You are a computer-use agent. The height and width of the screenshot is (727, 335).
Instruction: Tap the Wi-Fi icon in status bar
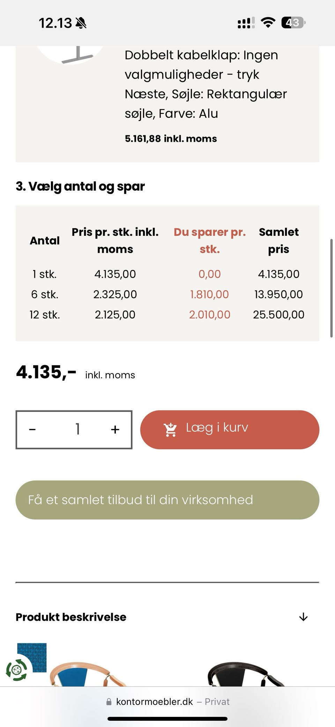pyautogui.click(x=268, y=23)
